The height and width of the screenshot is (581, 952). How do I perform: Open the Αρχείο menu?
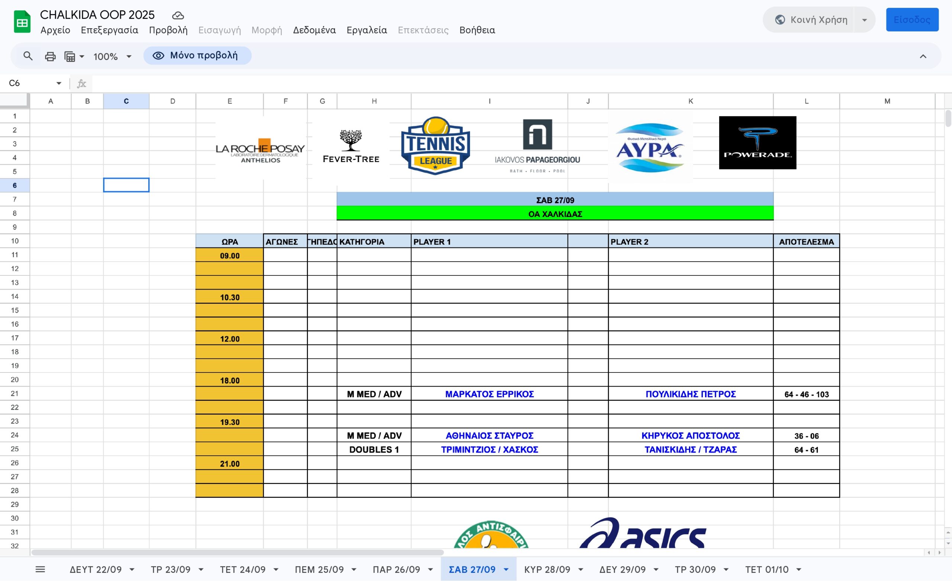point(55,30)
